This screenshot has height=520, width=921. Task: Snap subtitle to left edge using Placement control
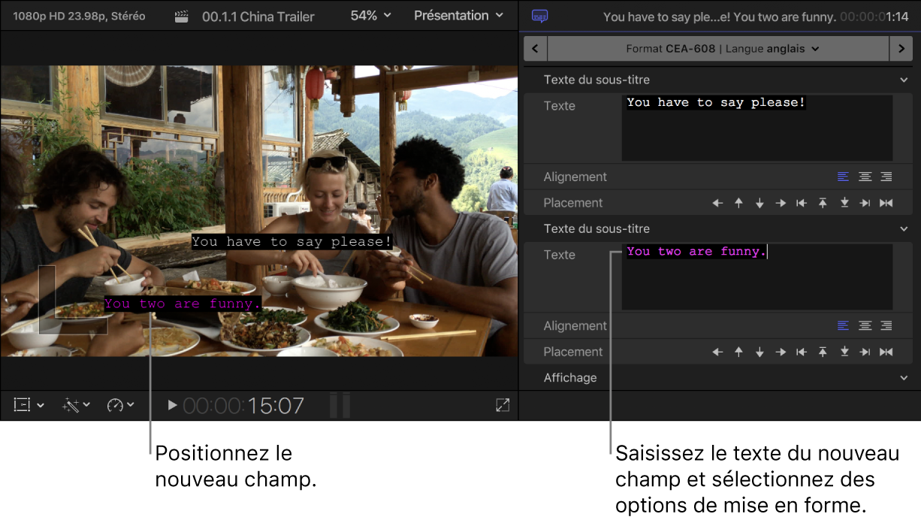(x=802, y=203)
